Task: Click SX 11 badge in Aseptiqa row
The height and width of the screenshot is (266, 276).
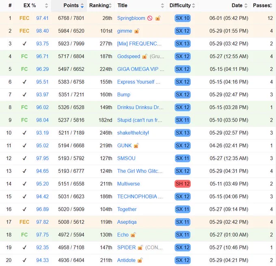Action: [x=183, y=222]
